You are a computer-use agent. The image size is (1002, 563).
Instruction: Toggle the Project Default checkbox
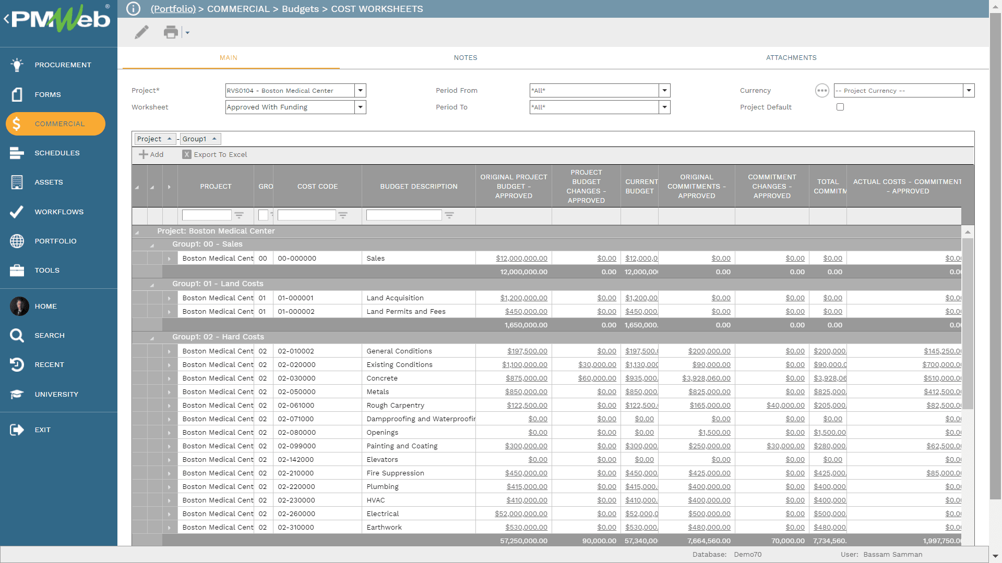pyautogui.click(x=840, y=107)
